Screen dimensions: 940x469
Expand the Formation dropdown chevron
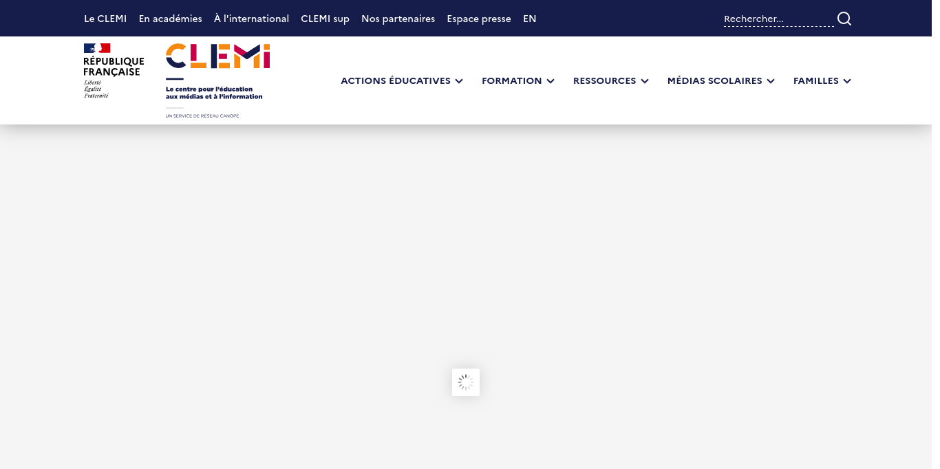coord(551,81)
